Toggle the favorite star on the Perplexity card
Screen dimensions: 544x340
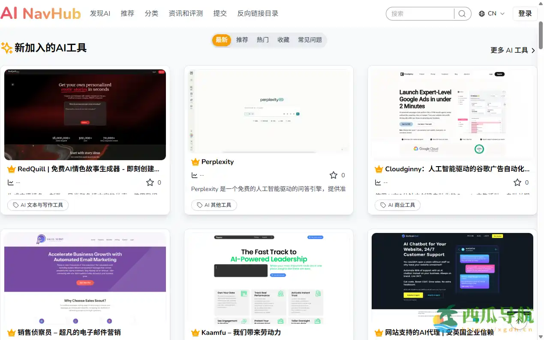pyautogui.click(x=333, y=175)
